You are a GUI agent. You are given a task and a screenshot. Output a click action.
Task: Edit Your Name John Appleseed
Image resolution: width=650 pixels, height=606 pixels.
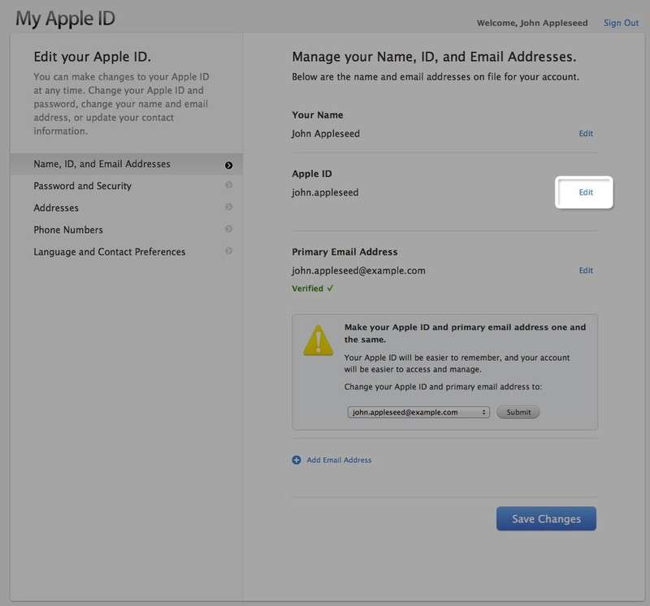point(586,133)
